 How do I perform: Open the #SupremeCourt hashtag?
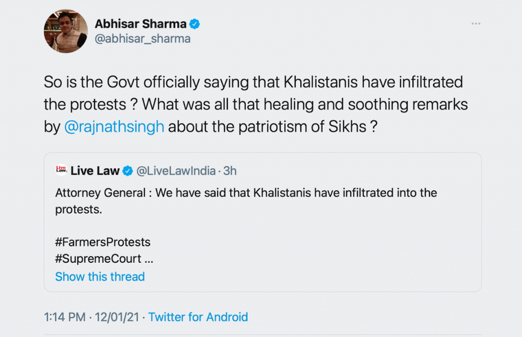coord(98,259)
